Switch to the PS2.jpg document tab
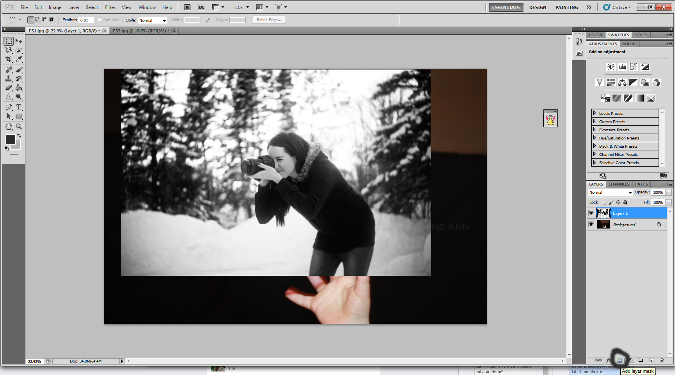This screenshot has height=375, width=675. [141, 31]
